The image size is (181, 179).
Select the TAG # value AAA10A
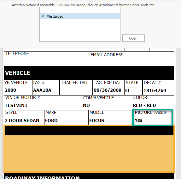(x=42, y=90)
